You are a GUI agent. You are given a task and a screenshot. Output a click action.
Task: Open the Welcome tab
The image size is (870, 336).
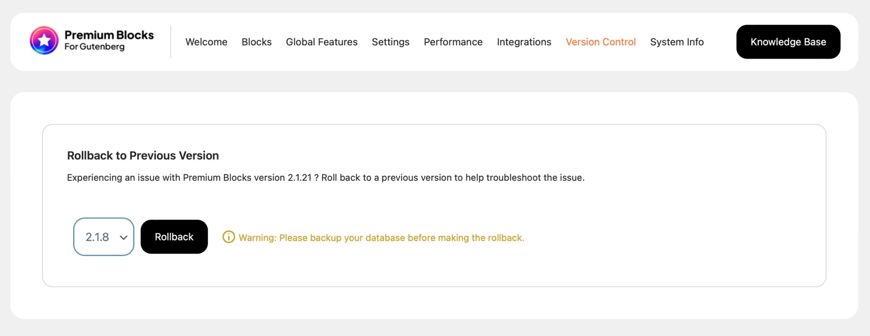[206, 42]
